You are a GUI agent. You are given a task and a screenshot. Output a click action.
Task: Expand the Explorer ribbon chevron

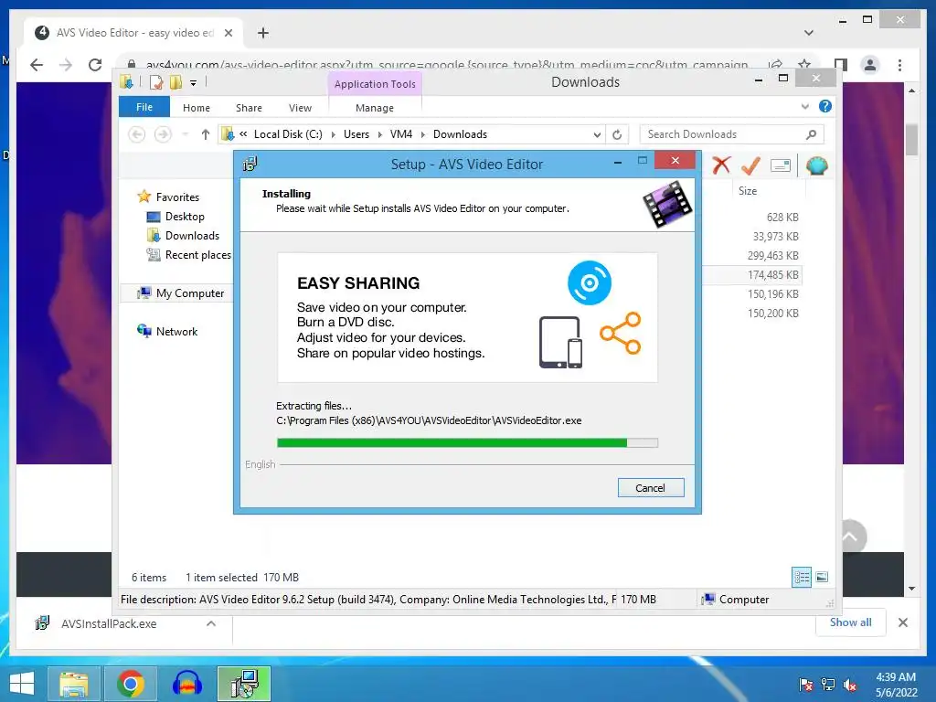[804, 107]
